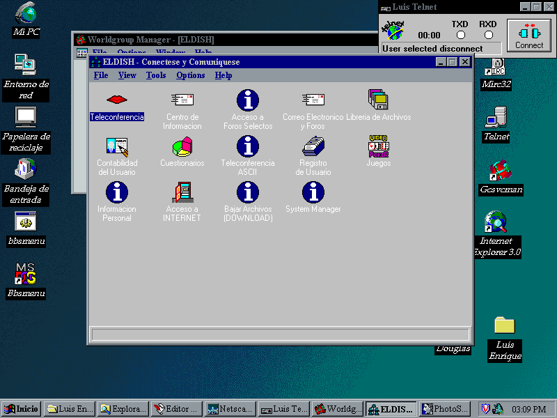This screenshot has width=557, height=418.
Task: Switch to Worldg... taskbar button
Action: pyautogui.click(x=338, y=409)
